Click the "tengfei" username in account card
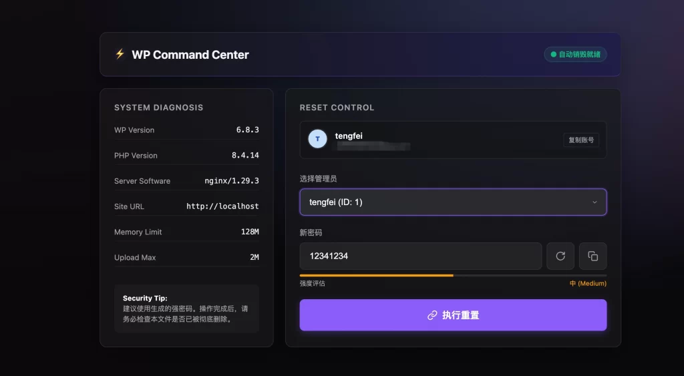Screen dimensions: 684x376 [349, 136]
